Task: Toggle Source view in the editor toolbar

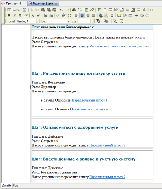Action: [13, 10]
